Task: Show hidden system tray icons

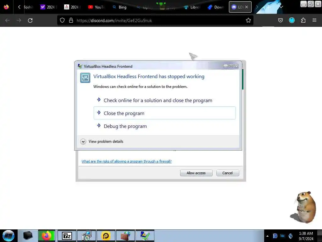Action: [x=267, y=236]
